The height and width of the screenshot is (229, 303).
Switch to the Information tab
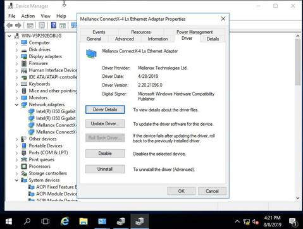tap(158, 39)
